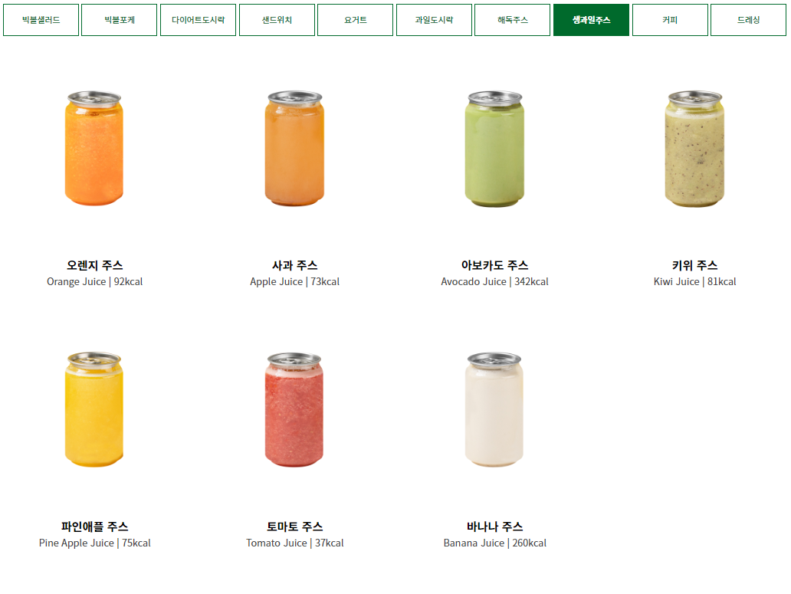Open the green avocado juice can image
This screenshot has height=594, width=791.
pyautogui.click(x=494, y=149)
